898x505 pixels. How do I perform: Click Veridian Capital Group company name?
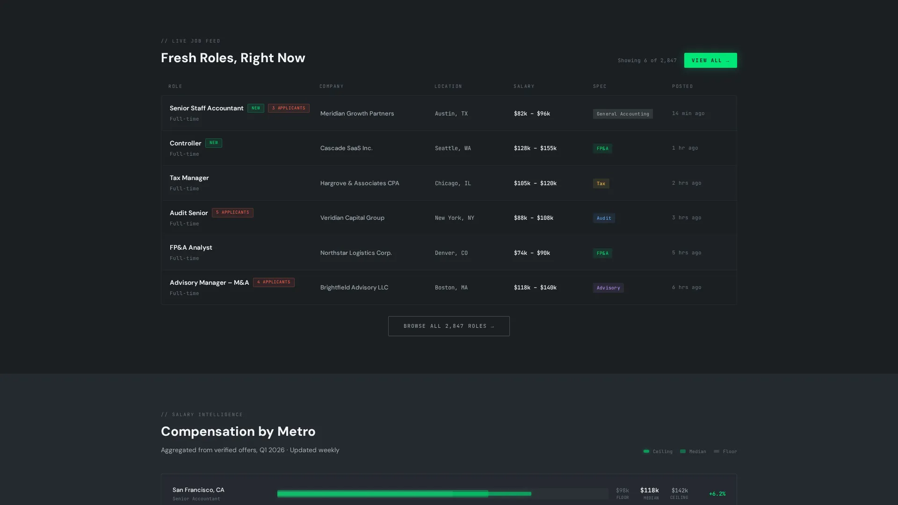click(x=352, y=217)
